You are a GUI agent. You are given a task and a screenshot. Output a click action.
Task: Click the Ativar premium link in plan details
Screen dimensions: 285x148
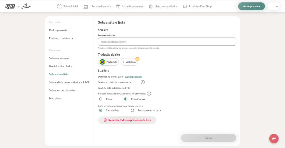(x=133, y=77)
